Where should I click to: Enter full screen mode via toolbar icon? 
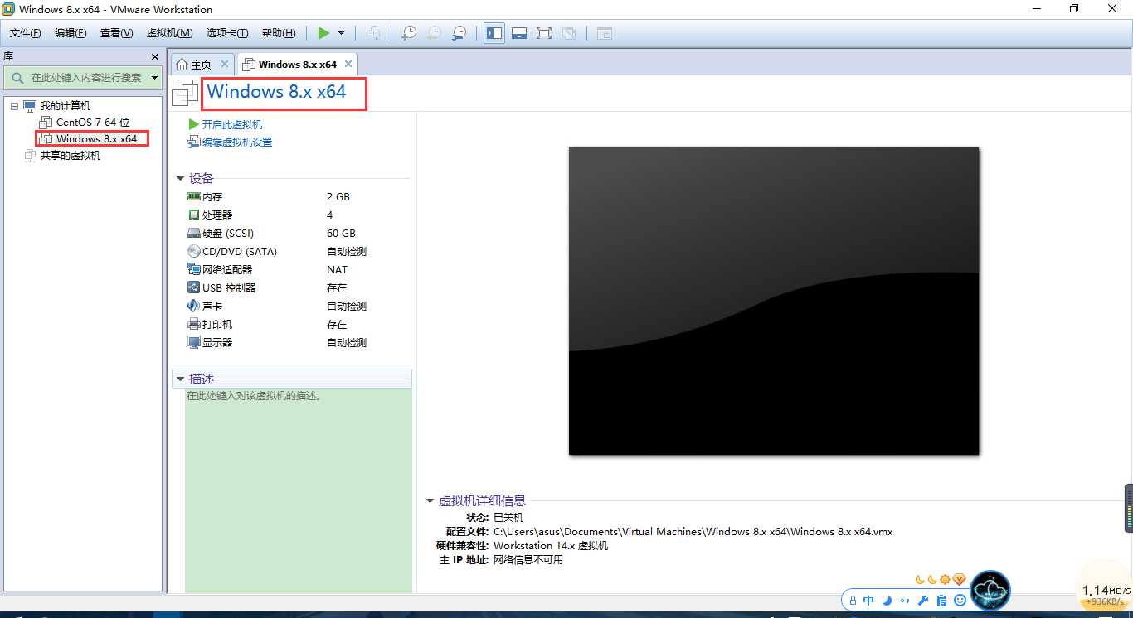click(544, 33)
